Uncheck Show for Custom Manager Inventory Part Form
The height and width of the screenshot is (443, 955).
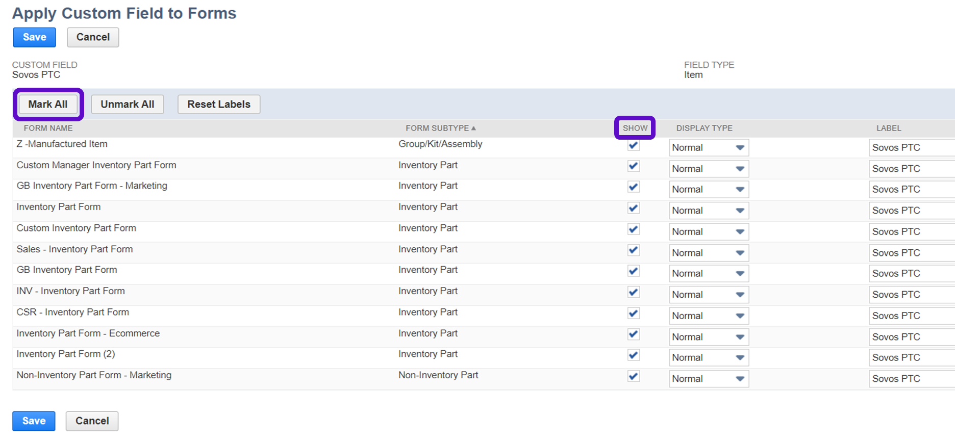[634, 166]
